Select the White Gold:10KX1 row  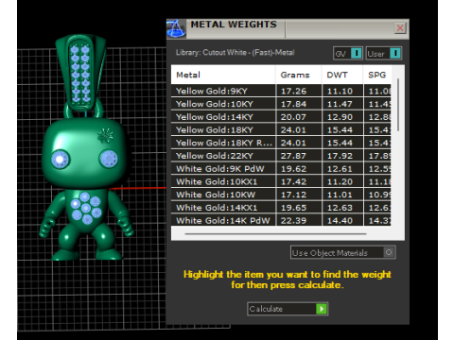[x=281, y=181]
